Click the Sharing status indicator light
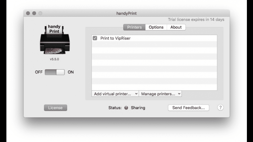Screen dimensions: 253x142 click(x=126, y=108)
